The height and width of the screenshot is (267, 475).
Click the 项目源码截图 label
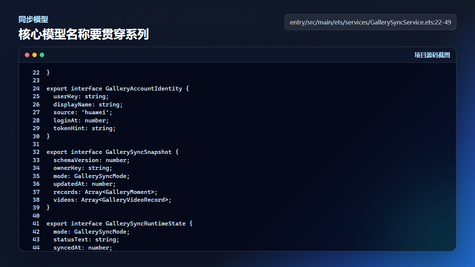coord(432,55)
